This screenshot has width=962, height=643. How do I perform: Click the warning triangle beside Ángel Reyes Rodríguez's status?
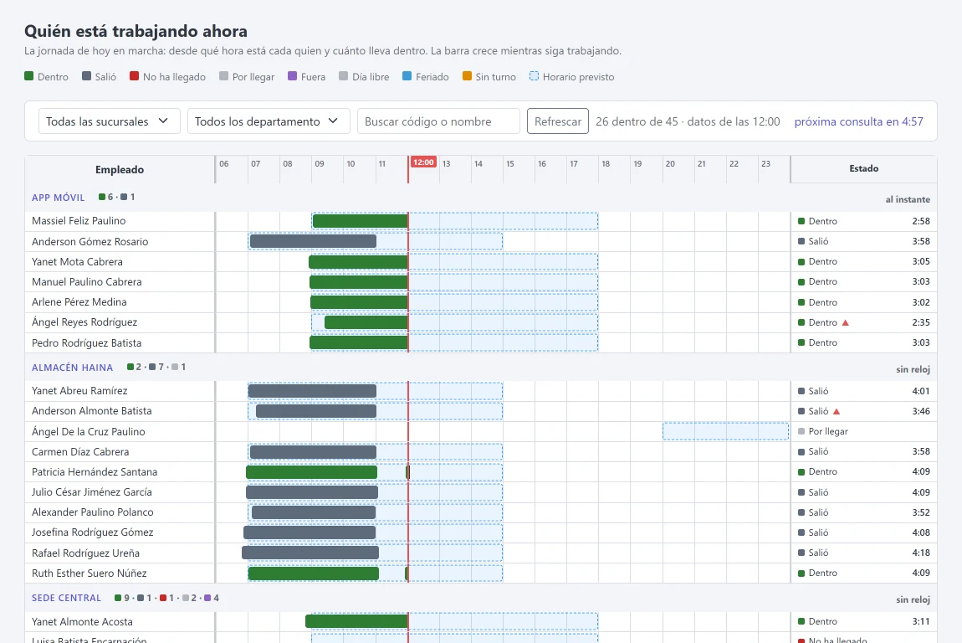pos(846,322)
